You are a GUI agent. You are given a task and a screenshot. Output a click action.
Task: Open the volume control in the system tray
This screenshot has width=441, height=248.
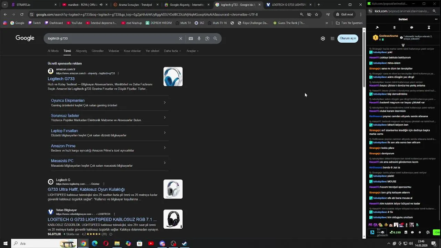coord(411,244)
